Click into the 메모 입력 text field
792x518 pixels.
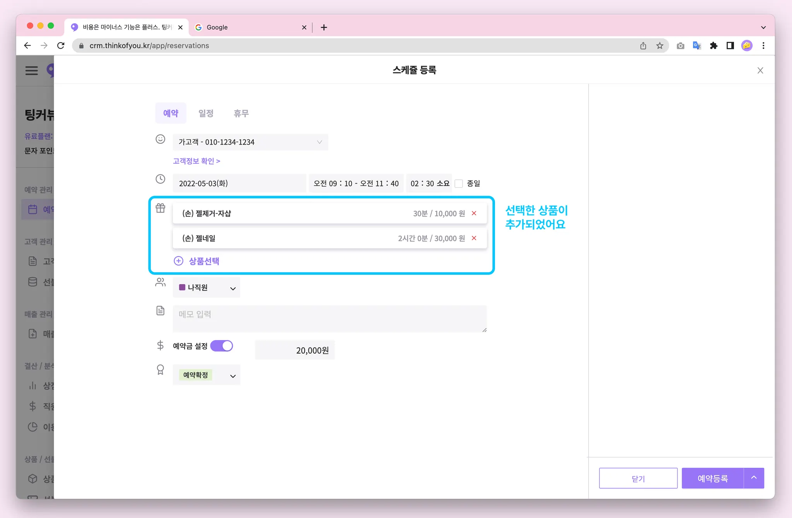[329, 319]
